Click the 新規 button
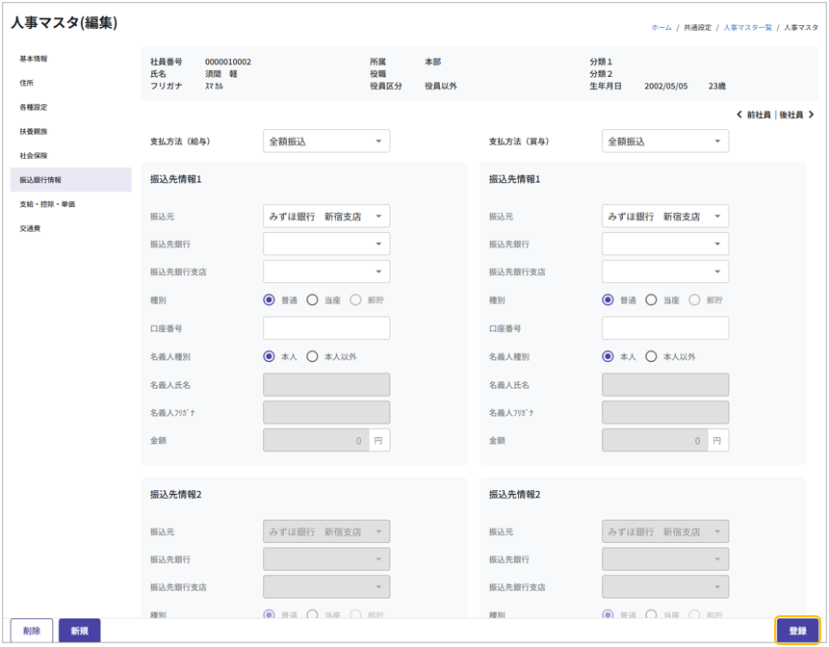829x647 pixels. click(x=79, y=631)
